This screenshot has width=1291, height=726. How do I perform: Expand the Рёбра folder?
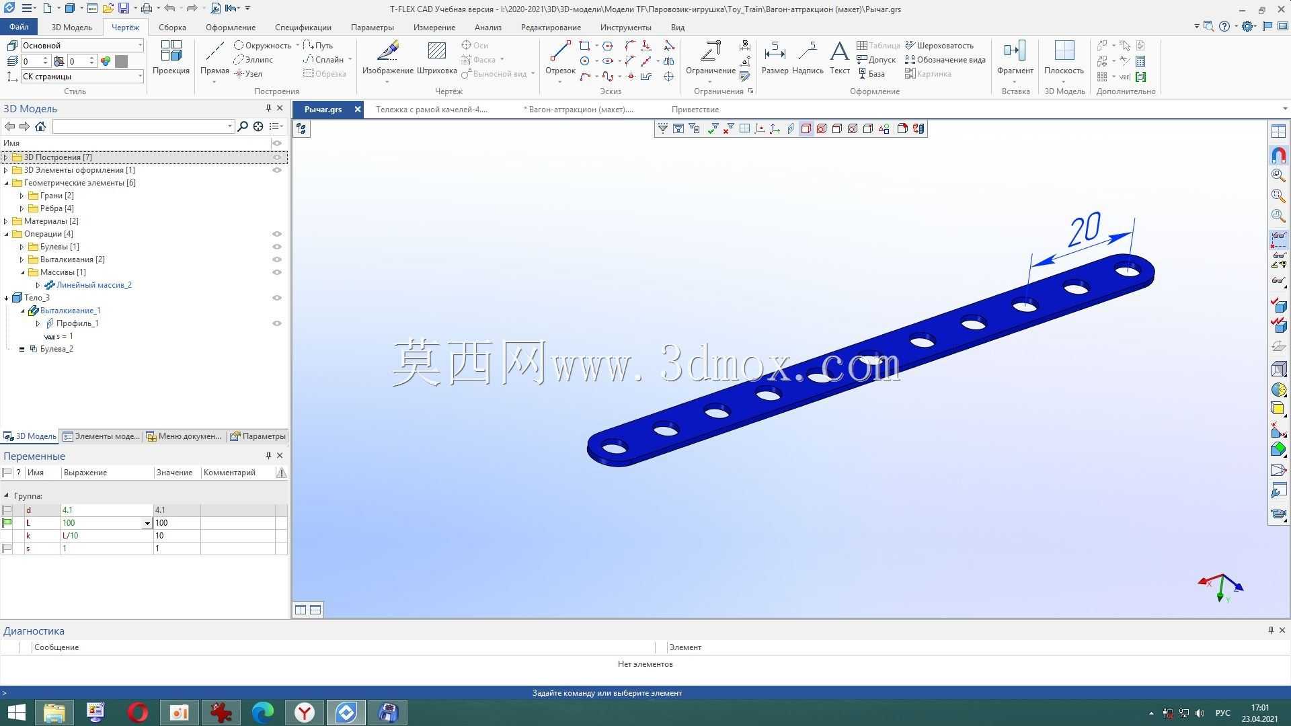tap(22, 208)
